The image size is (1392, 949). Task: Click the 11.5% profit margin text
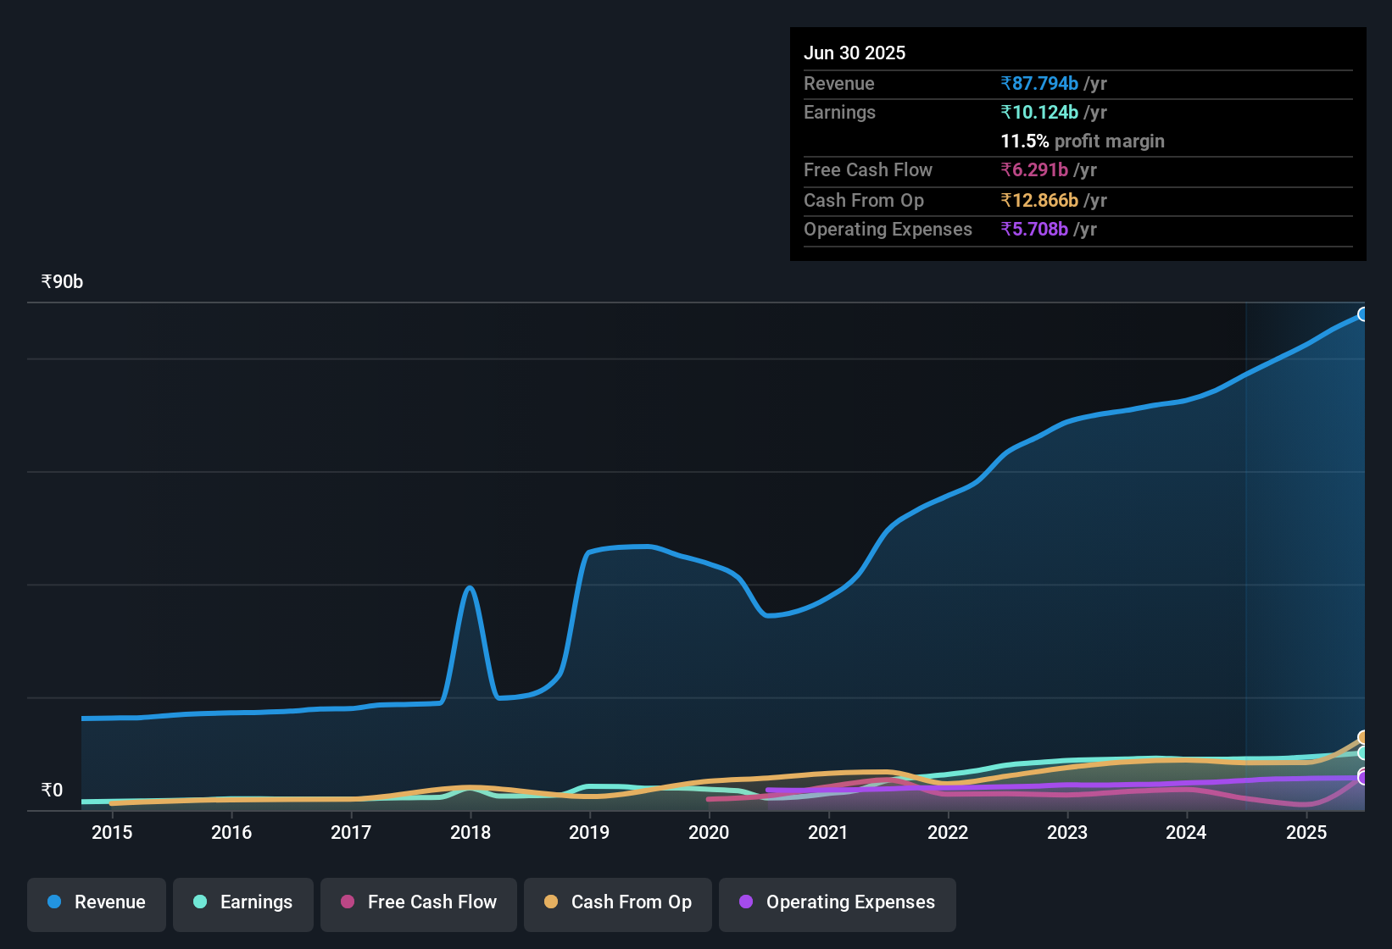pos(1083,141)
